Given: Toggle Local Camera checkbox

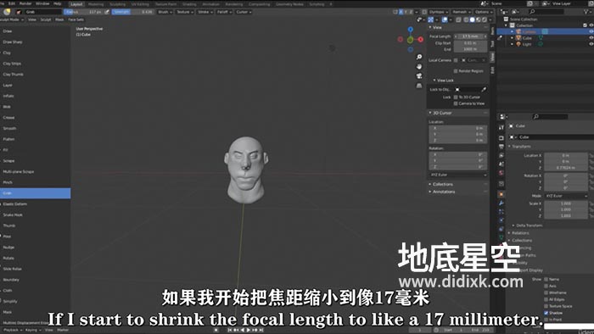Looking at the screenshot, I should tap(456, 60).
